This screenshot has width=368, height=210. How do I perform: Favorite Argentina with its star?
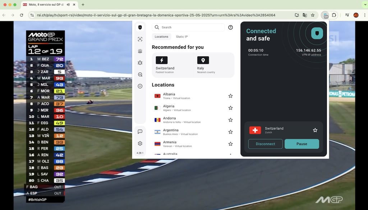coord(230,132)
